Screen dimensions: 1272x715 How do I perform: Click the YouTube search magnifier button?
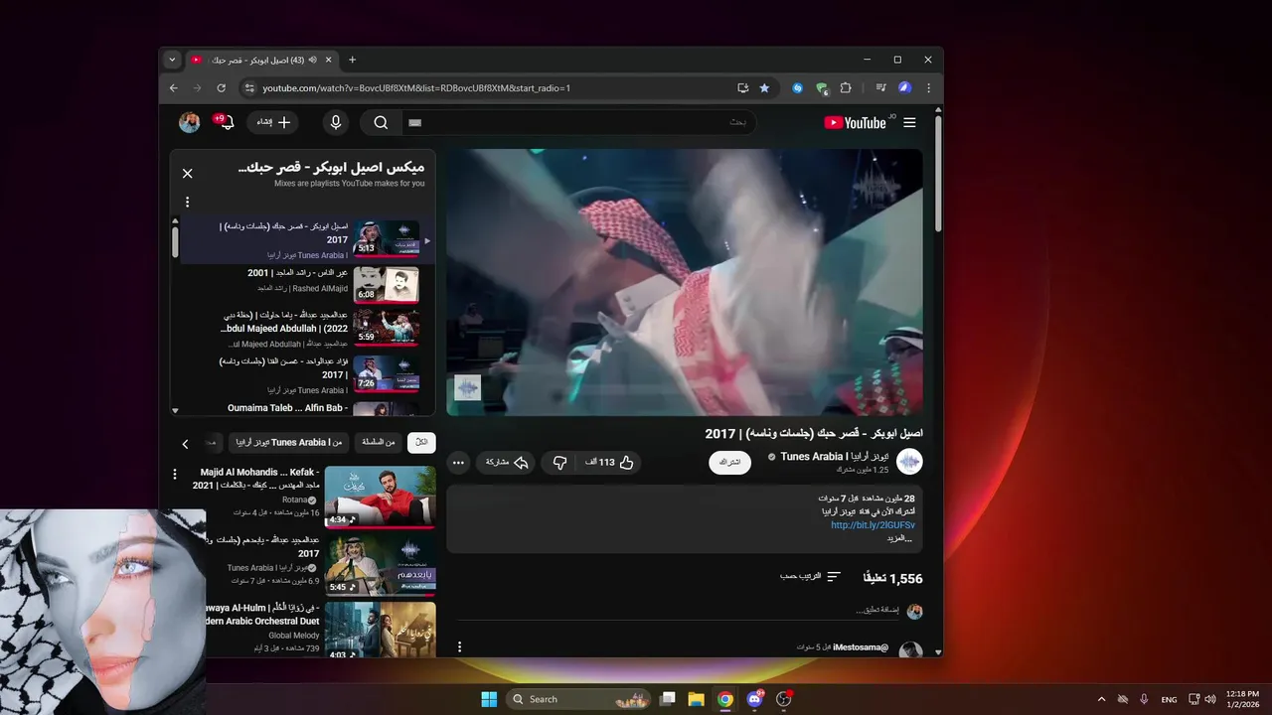pyautogui.click(x=381, y=122)
